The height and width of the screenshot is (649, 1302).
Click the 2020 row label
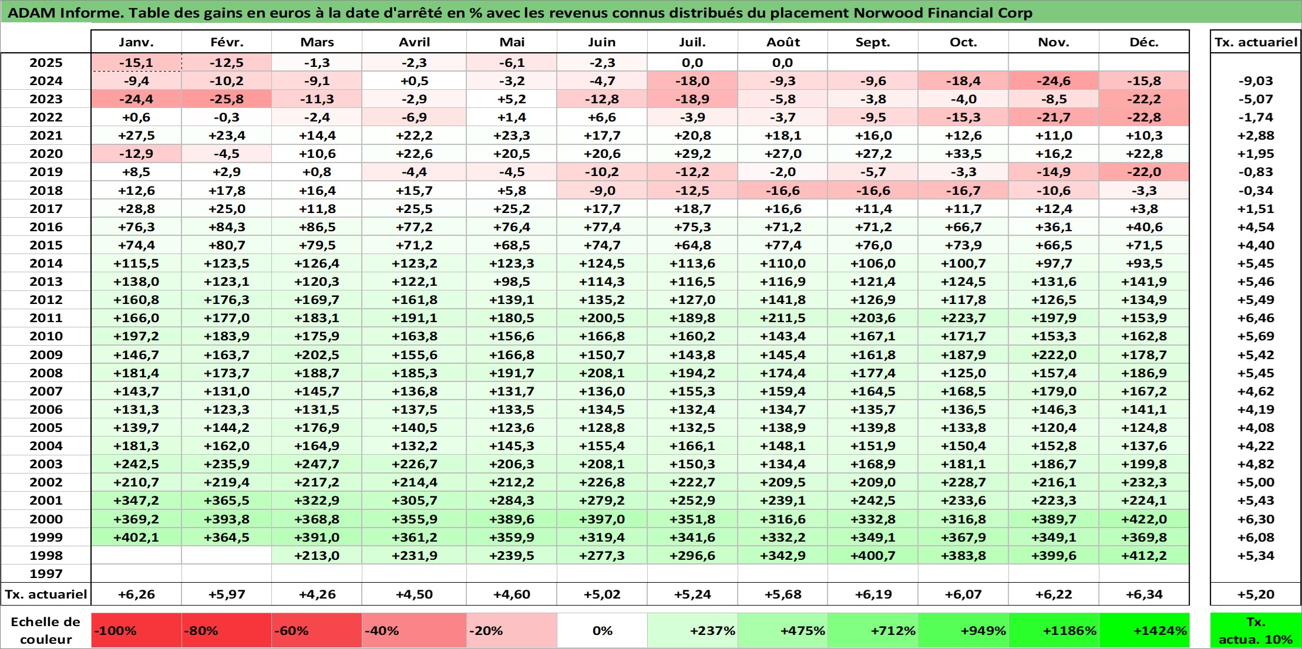click(46, 154)
